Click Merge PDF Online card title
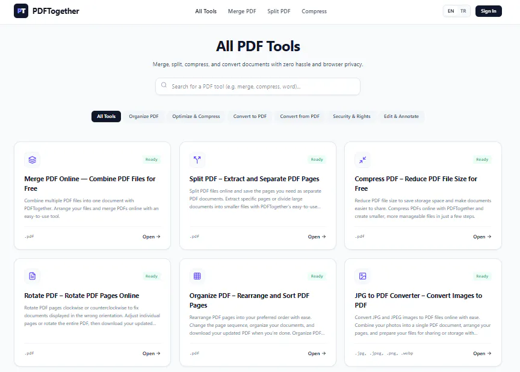This screenshot has height=372, width=520. click(90, 184)
